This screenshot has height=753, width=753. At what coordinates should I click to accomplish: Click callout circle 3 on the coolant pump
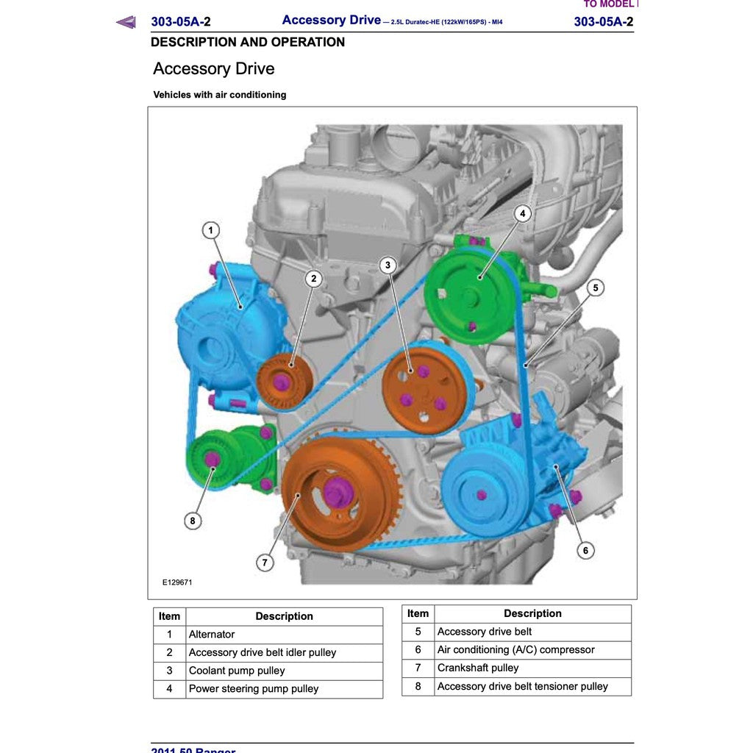pos(387,265)
